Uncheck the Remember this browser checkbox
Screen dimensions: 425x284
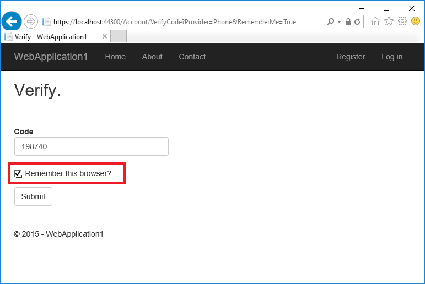[x=18, y=173]
